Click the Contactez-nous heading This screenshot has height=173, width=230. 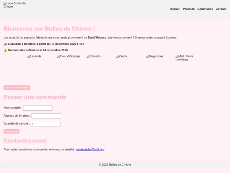[x=25, y=141]
